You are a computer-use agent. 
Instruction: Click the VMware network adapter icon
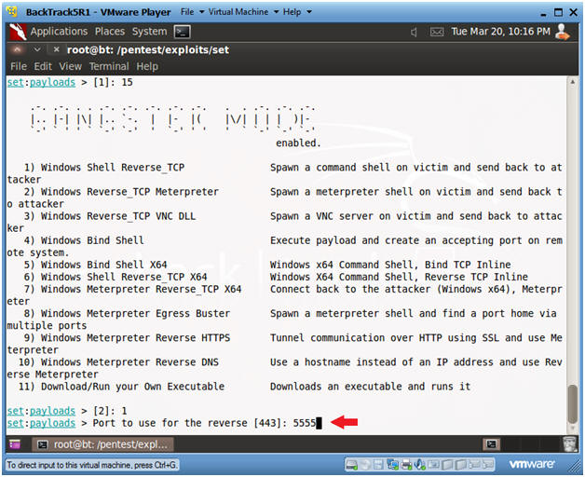(392, 465)
